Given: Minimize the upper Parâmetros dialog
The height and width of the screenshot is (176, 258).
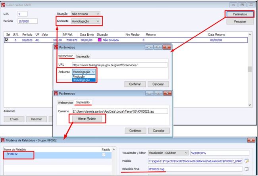Looking at the screenshot, I should [x=149, y=47].
